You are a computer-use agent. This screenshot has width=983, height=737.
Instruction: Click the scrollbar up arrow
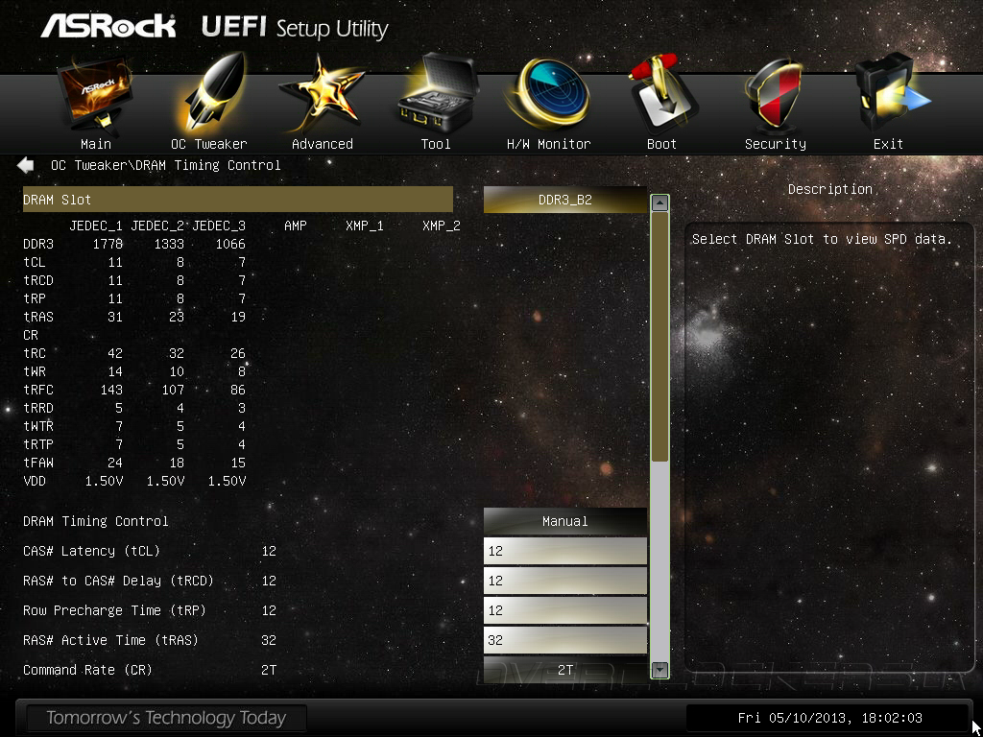[x=659, y=203]
